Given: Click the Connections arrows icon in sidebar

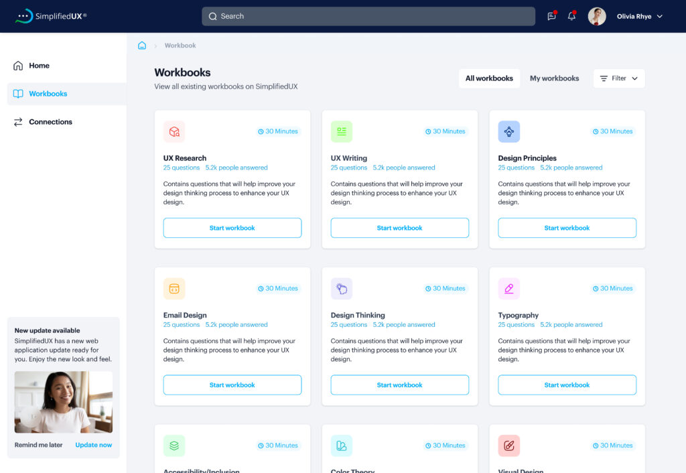Looking at the screenshot, I should [18, 122].
